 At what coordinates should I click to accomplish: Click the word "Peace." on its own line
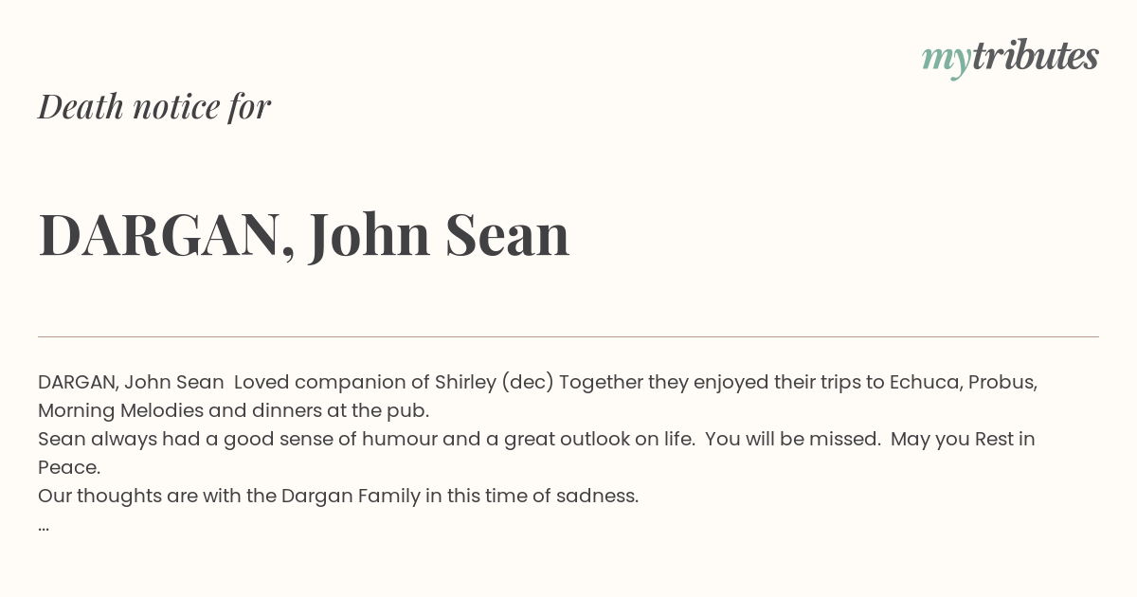(x=69, y=467)
